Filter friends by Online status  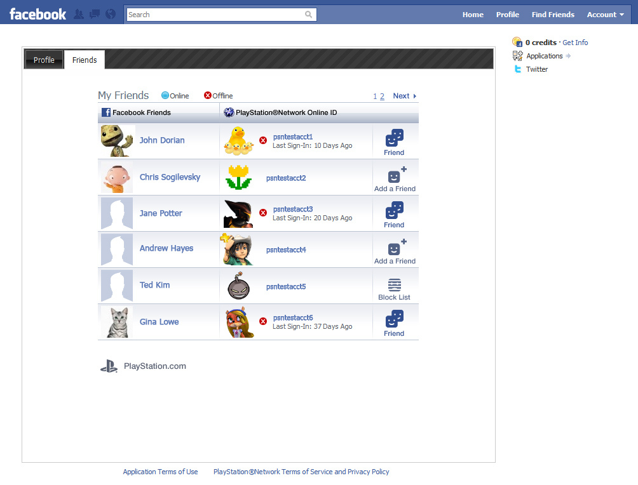[x=175, y=96]
